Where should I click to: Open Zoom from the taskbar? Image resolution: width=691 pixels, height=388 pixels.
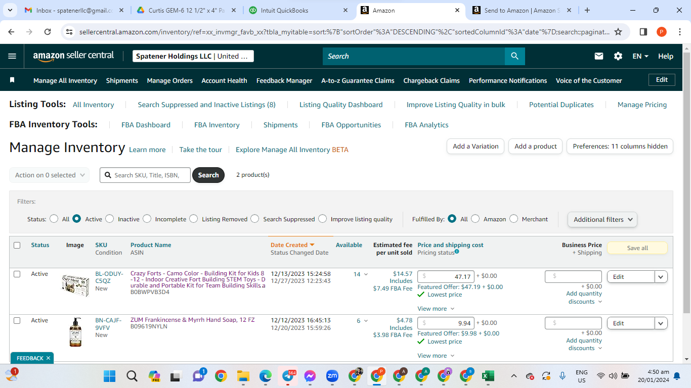(x=332, y=376)
